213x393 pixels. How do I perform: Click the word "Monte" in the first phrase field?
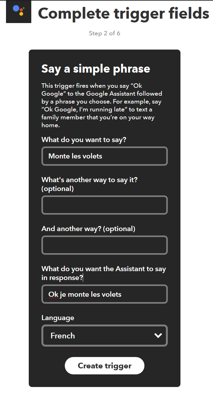click(58, 156)
